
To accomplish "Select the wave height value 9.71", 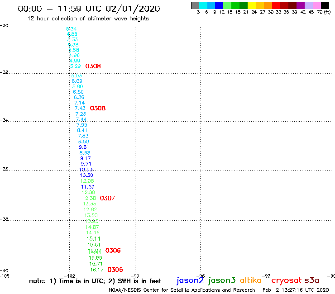I will point(86,164).
